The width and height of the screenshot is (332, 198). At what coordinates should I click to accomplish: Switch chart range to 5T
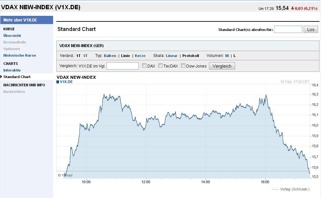pyautogui.click(x=85, y=56)
